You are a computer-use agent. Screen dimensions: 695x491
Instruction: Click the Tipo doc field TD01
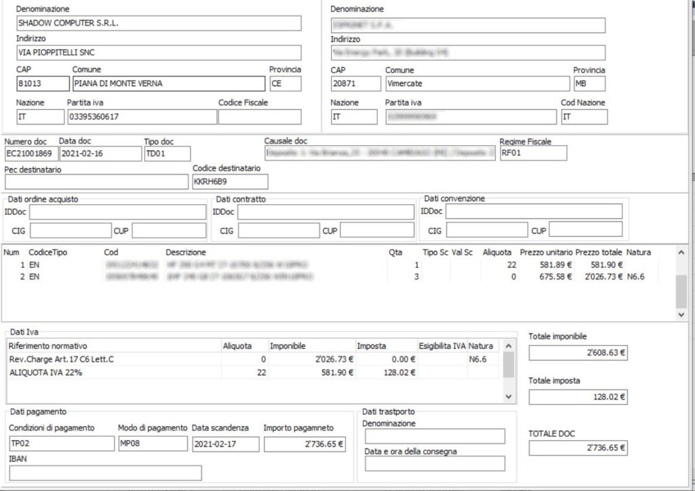167,154
